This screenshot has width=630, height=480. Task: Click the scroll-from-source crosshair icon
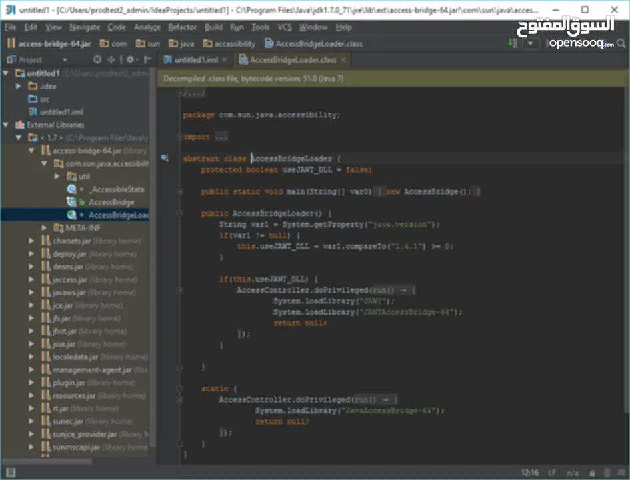[111, 59]
